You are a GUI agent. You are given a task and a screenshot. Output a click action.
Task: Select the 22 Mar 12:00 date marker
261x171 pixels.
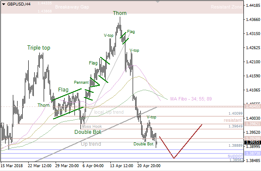point(40,165)
